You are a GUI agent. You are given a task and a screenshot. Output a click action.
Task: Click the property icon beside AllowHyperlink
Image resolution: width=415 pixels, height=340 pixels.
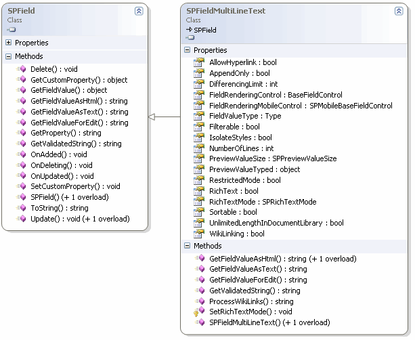click(199, 62)
